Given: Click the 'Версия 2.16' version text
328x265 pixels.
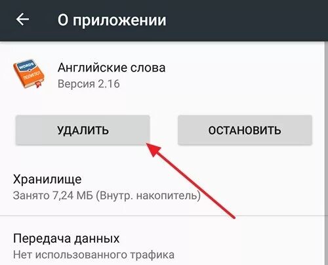Looking at the screenshot, I should 89,84.
